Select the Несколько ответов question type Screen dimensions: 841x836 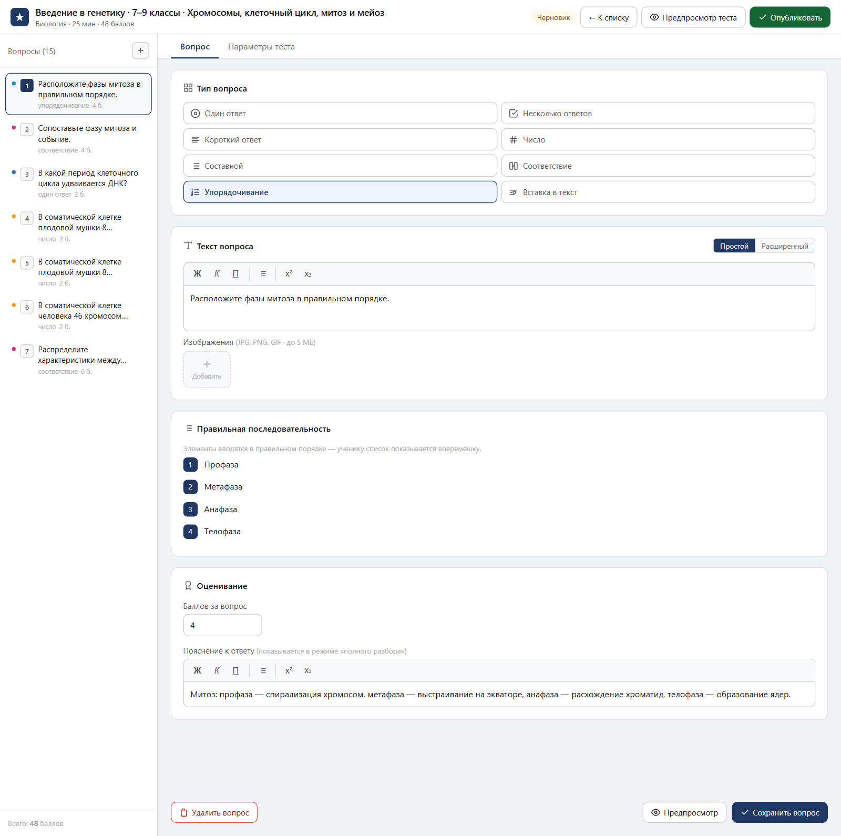[658, 113]
